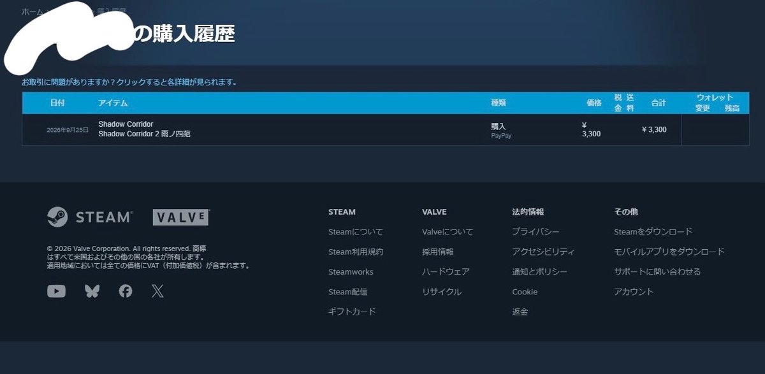
Task: Click the 2026年9月25日 date cell
Action: (68, 129)
